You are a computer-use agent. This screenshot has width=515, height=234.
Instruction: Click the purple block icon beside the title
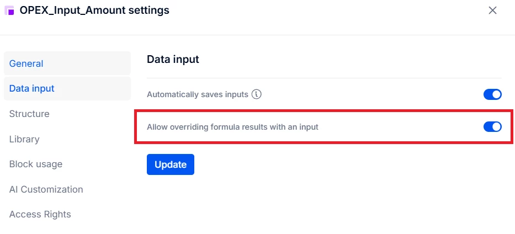(9, 10)
